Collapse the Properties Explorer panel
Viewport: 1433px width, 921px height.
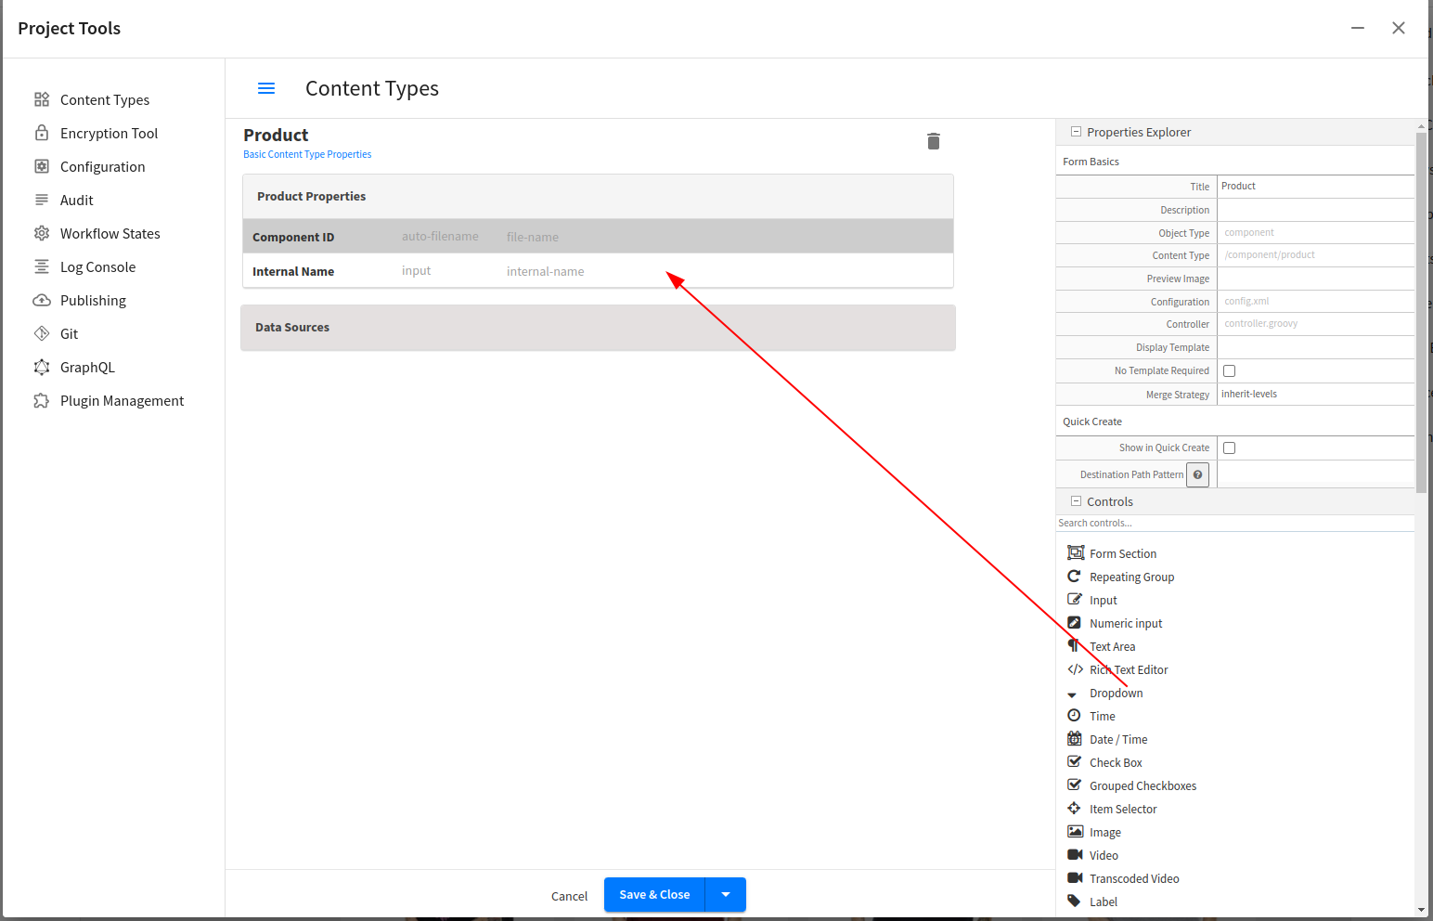pos(1077,132)
